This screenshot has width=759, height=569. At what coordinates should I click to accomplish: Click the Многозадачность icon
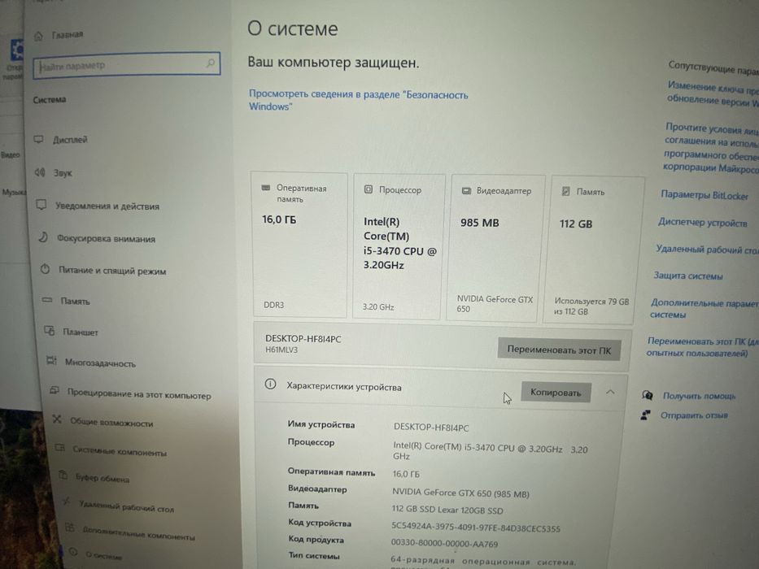51,360
